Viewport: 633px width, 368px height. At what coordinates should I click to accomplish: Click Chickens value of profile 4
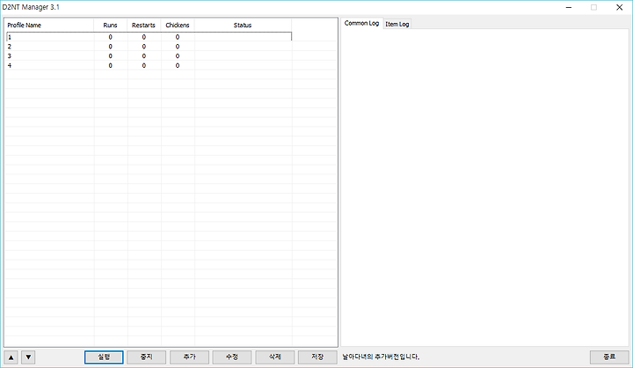pos(178,65)
